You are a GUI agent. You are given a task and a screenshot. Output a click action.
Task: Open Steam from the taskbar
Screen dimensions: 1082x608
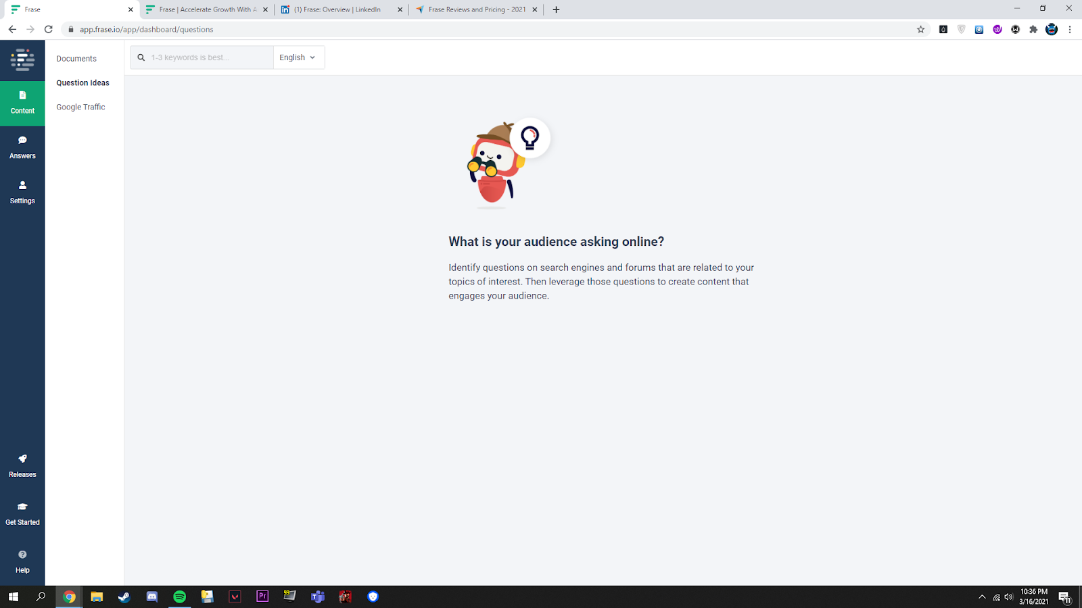[x=124, y=597]
